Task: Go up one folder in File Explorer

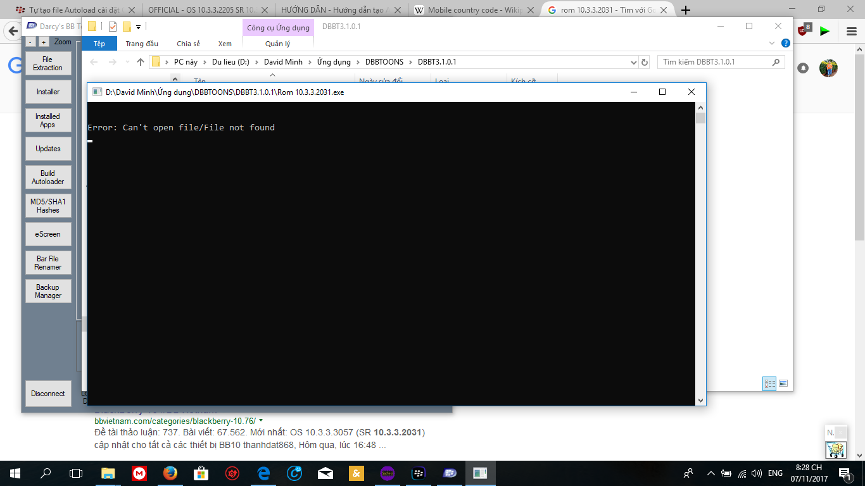Action: [141, 62]
